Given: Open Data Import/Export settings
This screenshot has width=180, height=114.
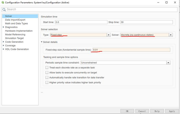Looking at the screenshot, I should pos(15,20).
